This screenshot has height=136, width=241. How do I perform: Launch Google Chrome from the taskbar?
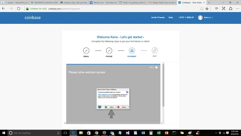[96, 133]
